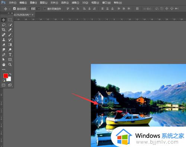This screenshot has width=186, height=147.
Task: Close the open document tab
Action: [32, 15]
